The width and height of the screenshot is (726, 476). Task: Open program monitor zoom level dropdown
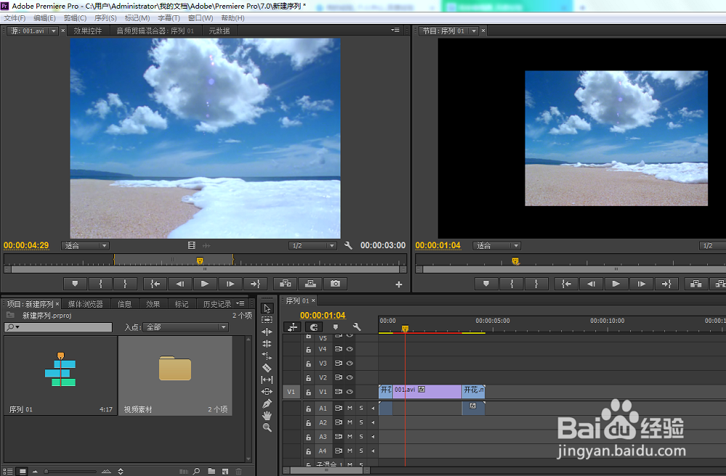[497, 246]
